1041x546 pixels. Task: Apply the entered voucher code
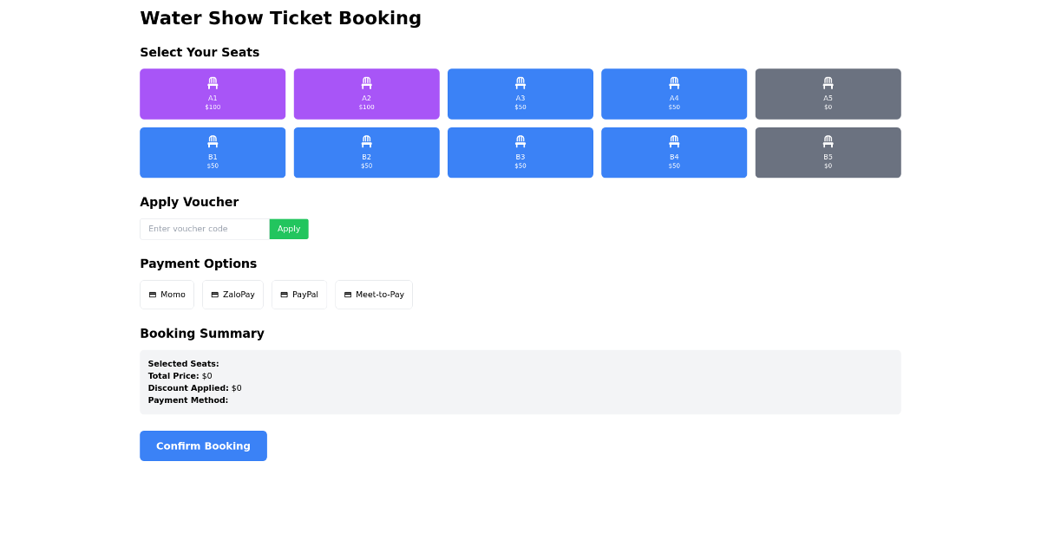pyautogui.click(x=289, y=228)
